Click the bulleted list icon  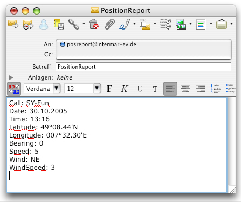click(230, 89)
